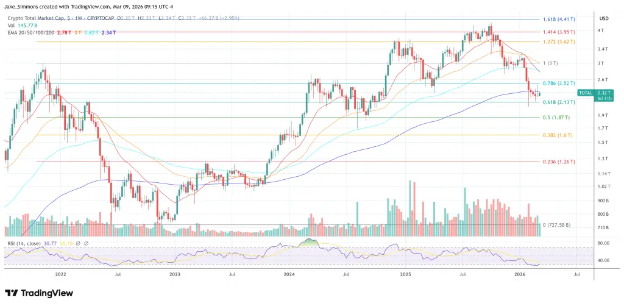Select the 1.618 (4.41 T) Fibonacci level label
The width and height of the screenshot is (624, 306).
click(559, 19)
